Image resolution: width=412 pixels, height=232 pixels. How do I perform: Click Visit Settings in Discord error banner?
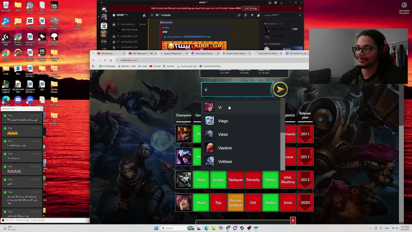click(x=250, y=8)
